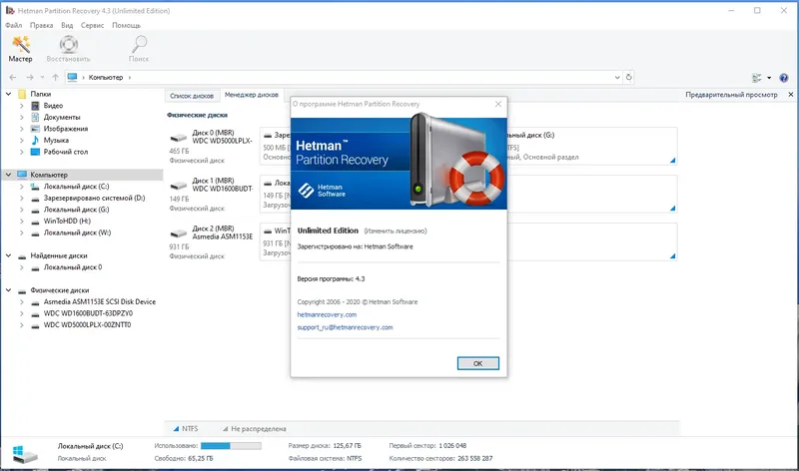799x471 pixels.
Task: Open the Помощь menu
Action: coord(126,25)
